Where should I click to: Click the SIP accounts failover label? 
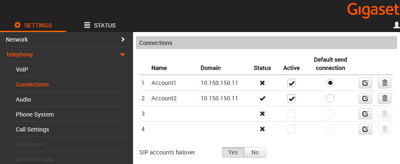pos(167,152)
